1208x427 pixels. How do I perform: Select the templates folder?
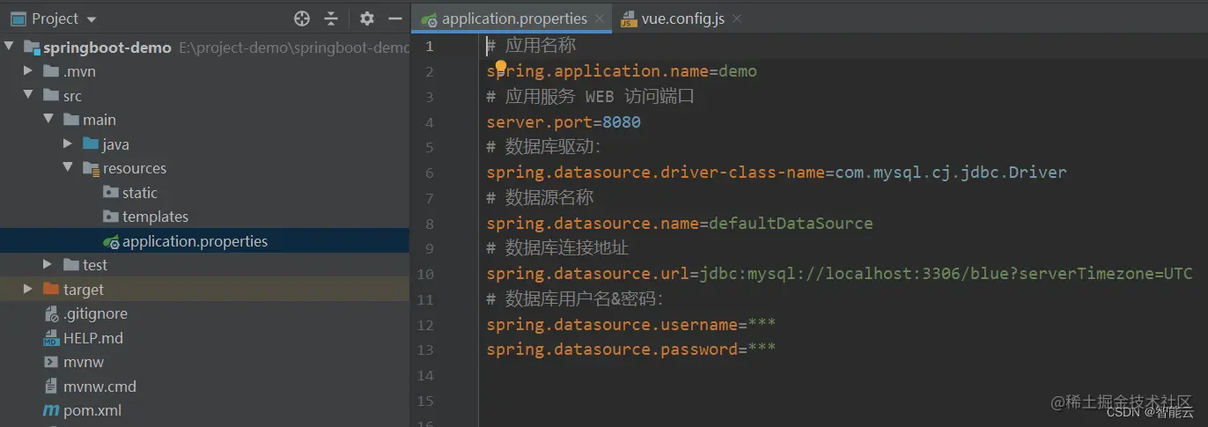[x=155, y=217]
